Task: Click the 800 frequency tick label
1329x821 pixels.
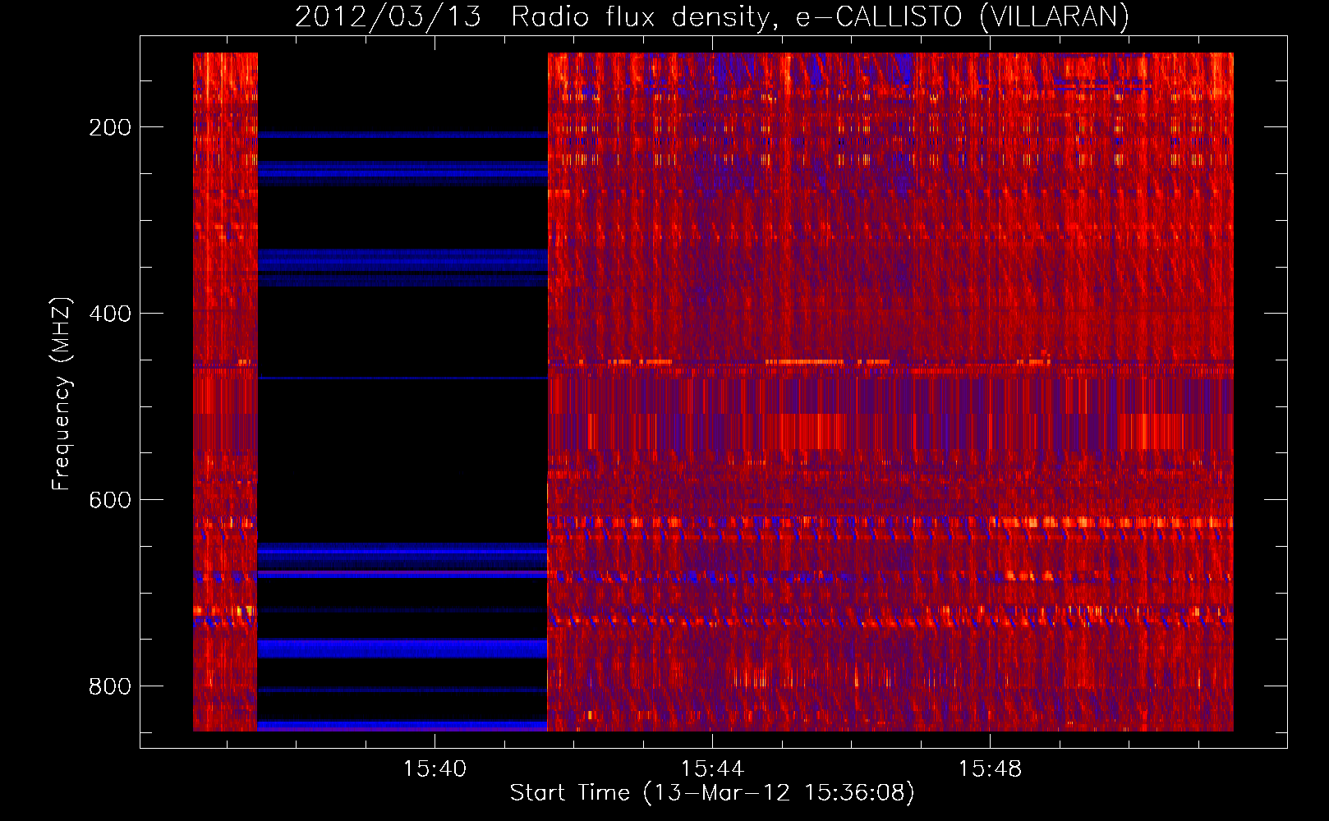Action: click(110, 686)
